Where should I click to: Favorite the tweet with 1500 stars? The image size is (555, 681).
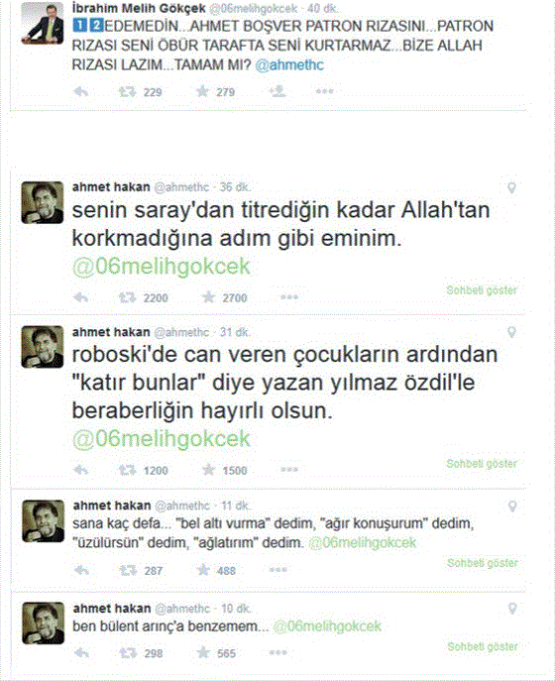[x=208, y=470]
